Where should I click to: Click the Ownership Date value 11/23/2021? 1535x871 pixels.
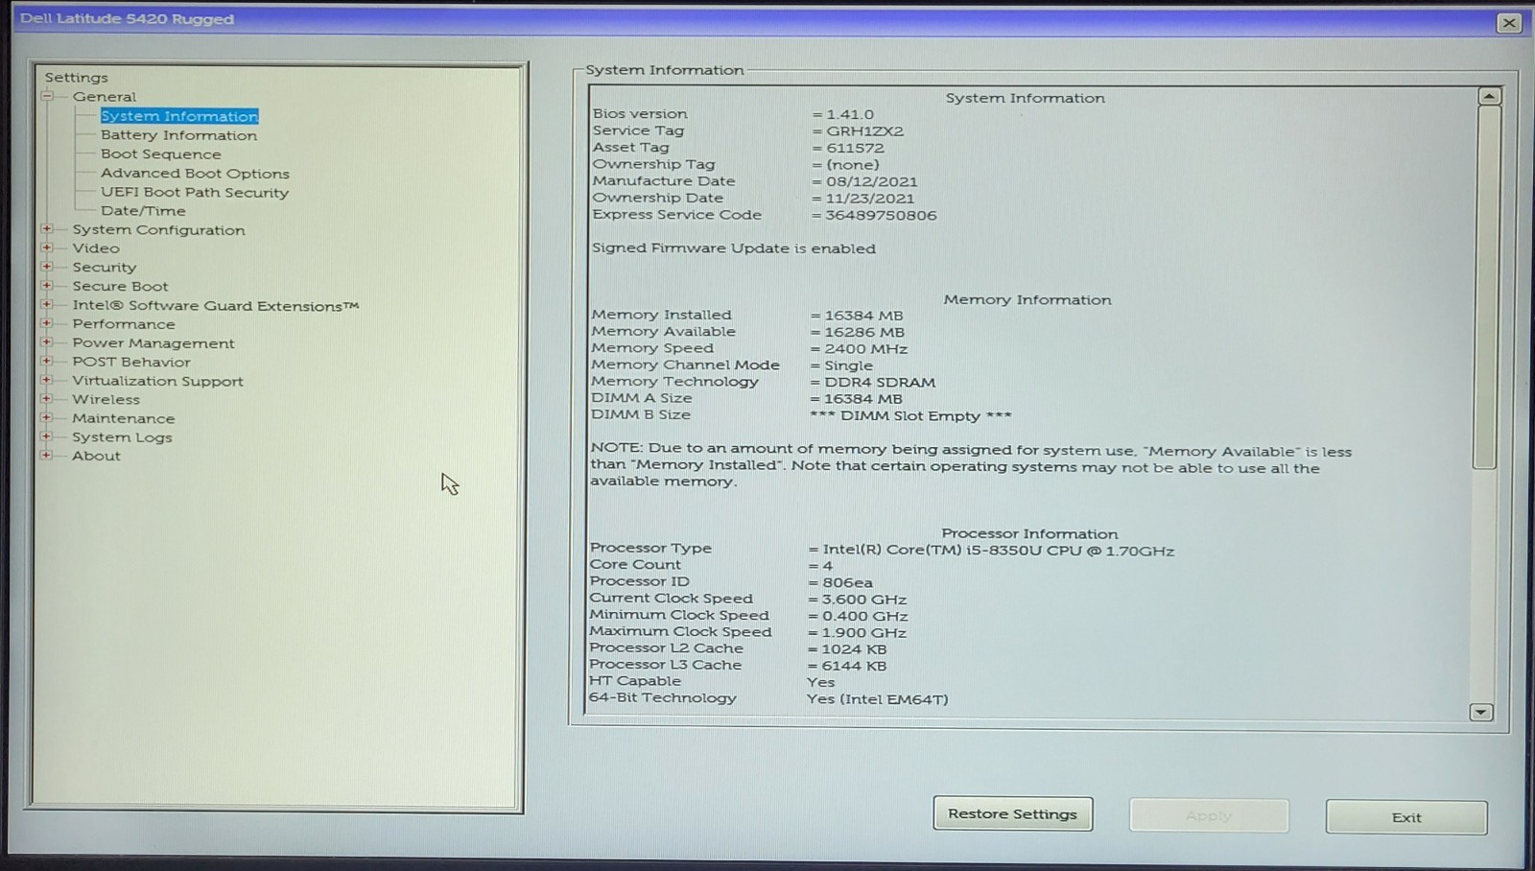869,199
